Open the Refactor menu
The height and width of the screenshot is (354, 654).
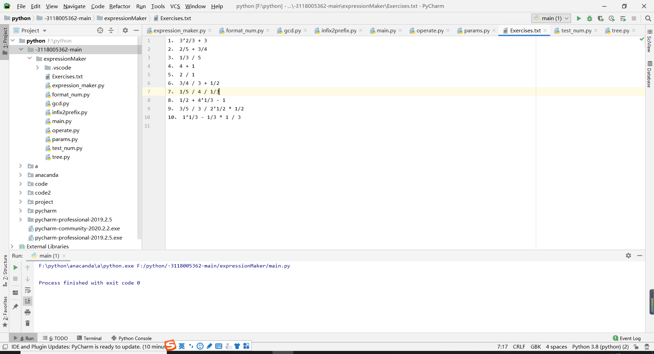coord(120,6)
